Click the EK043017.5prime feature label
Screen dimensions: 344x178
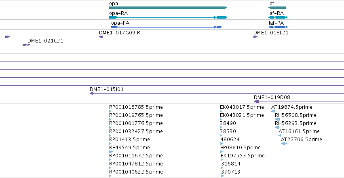point(242,107)
